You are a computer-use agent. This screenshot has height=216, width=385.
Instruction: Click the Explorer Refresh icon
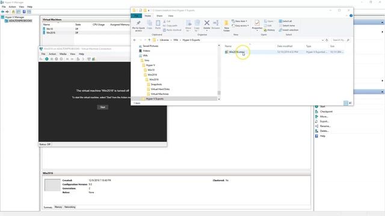(327, 40)
